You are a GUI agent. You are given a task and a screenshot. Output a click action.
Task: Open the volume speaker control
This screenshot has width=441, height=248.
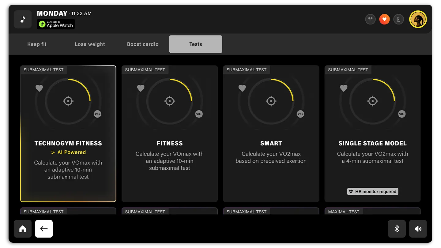click(418, 229)
